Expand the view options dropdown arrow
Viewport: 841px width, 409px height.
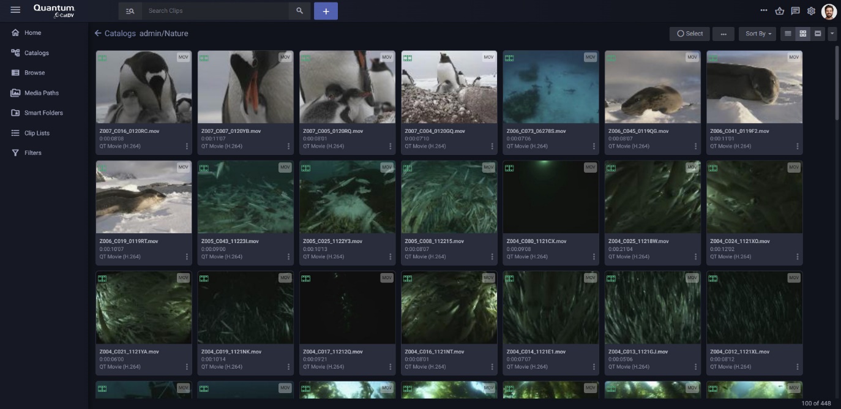(832, 34)
